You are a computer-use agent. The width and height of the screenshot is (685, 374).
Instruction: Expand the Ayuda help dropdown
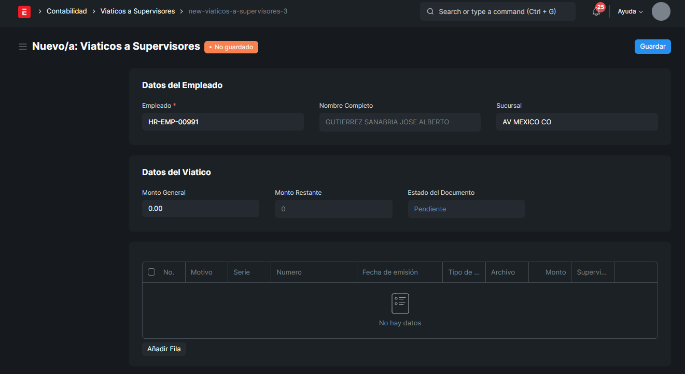tap(630, 11)
